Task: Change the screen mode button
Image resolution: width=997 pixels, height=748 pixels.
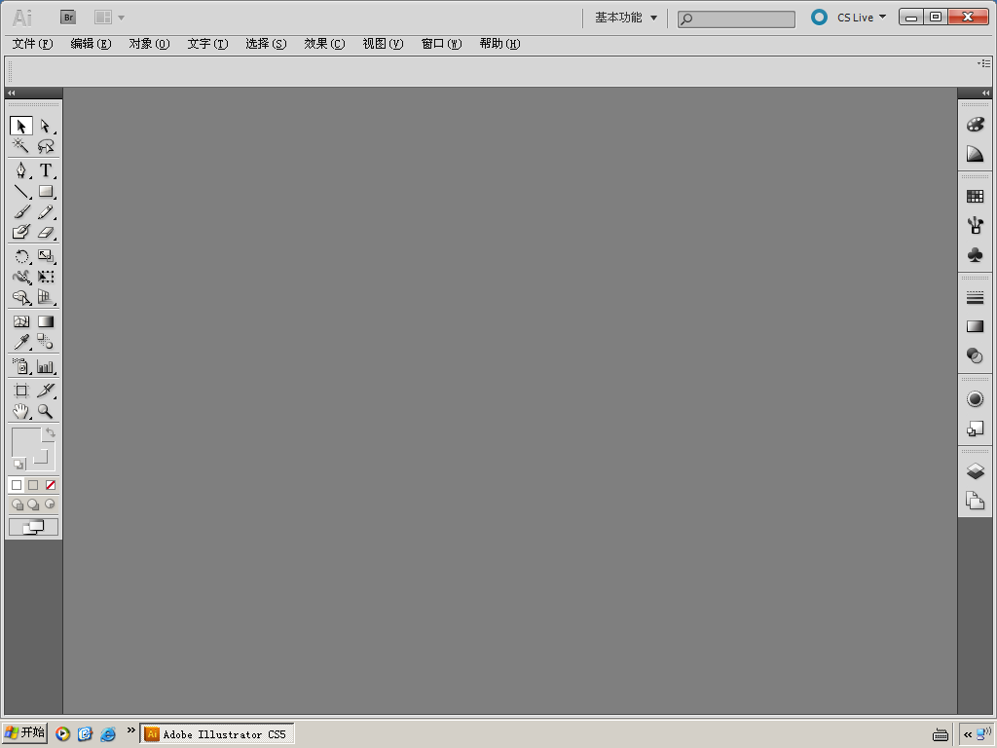Action: [x=33, y=527]
